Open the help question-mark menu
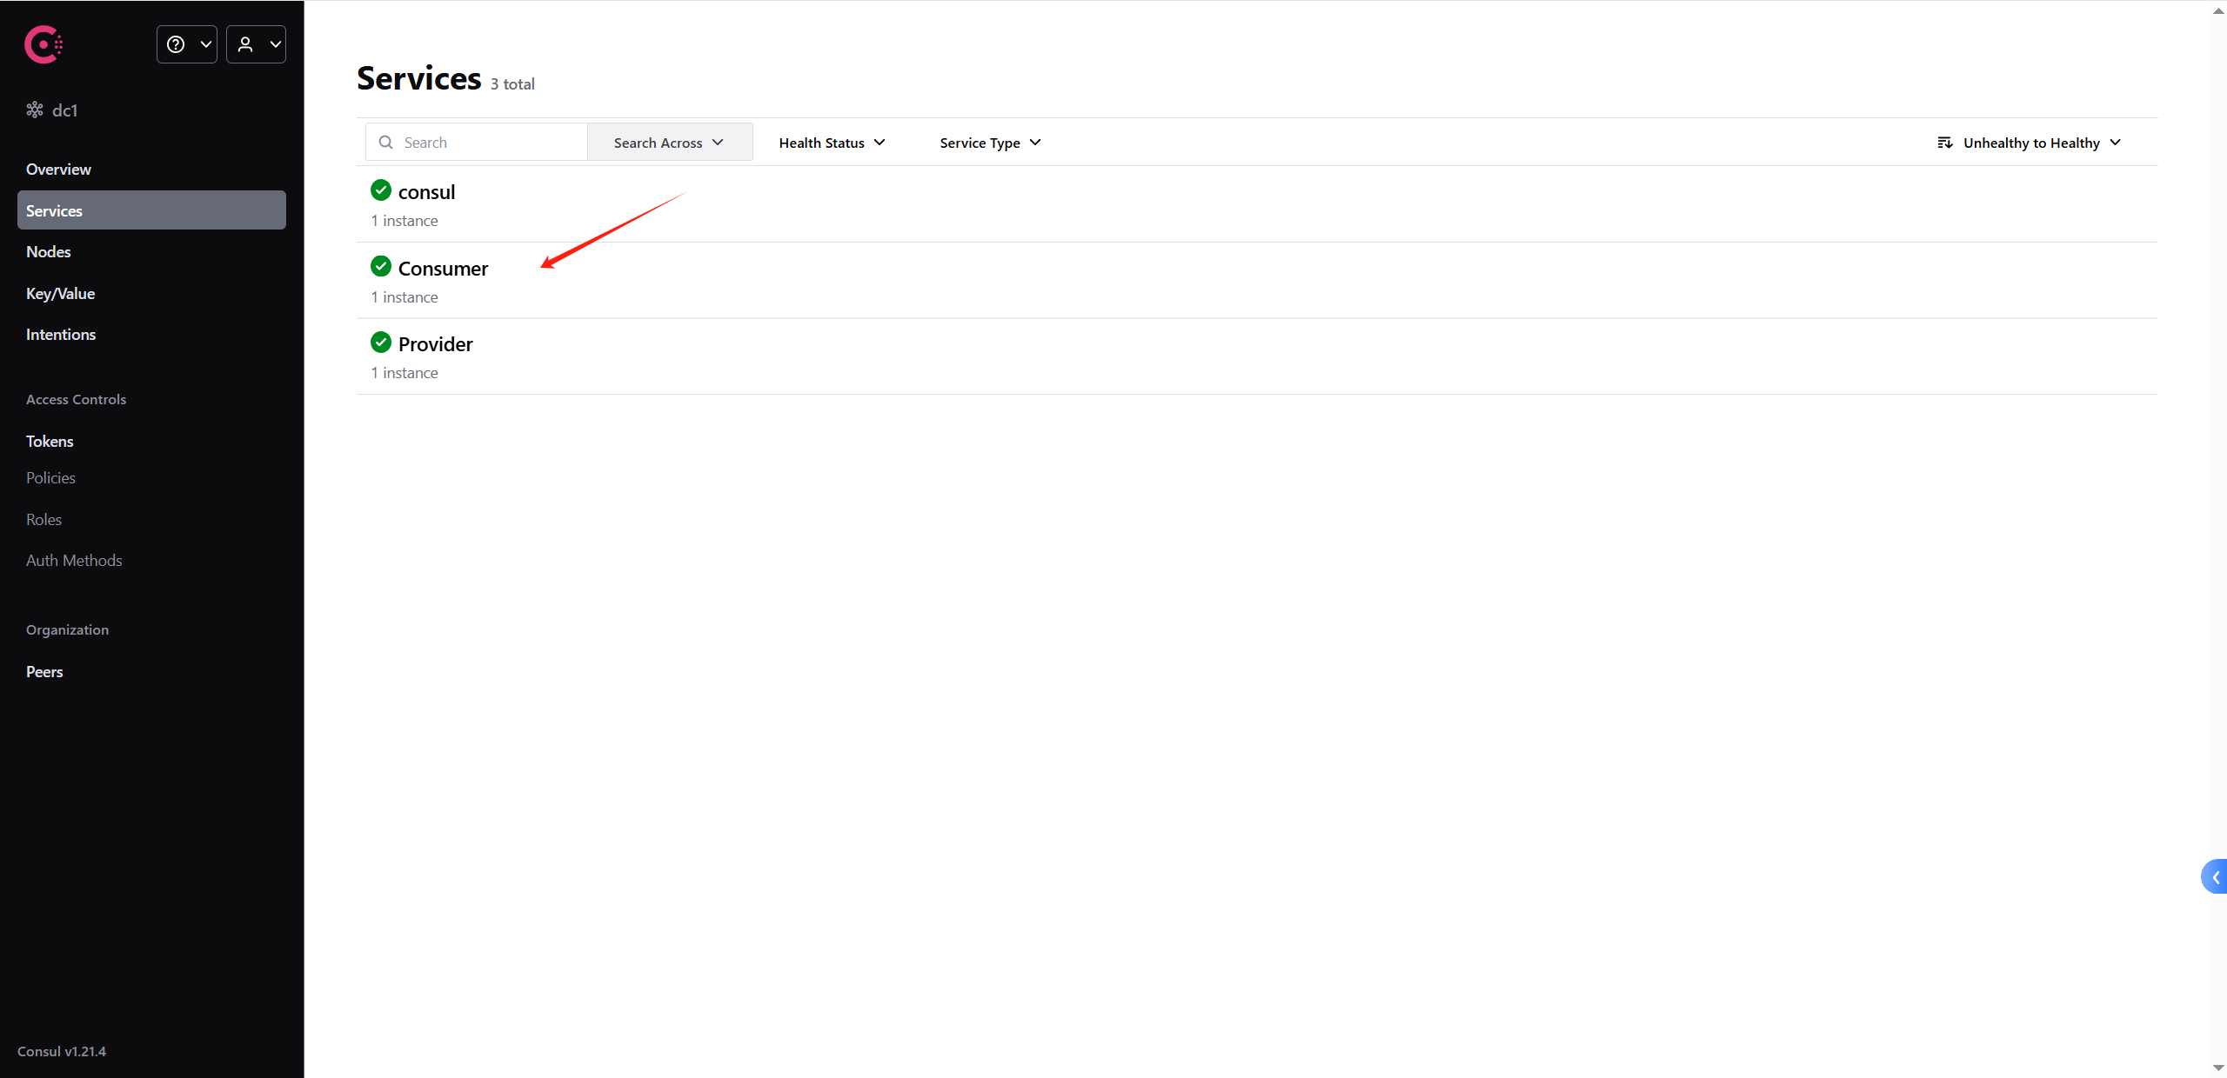The width and height of the screenshot is (2227, 1078). (x=186, y=44)
